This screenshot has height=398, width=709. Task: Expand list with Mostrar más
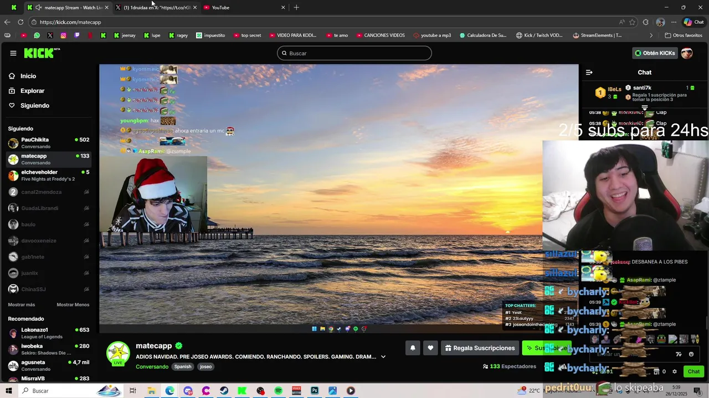(22, 305)
